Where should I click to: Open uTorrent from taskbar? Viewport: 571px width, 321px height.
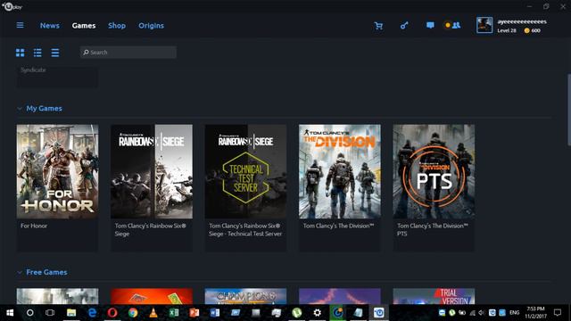coord(297,313)
